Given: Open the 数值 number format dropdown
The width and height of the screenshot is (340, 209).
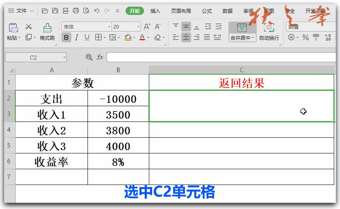Looking at the screenshot, I should coord(311,27).
